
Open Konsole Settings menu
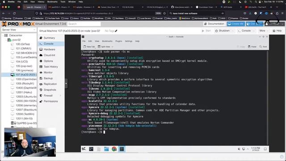coord(129,41)
